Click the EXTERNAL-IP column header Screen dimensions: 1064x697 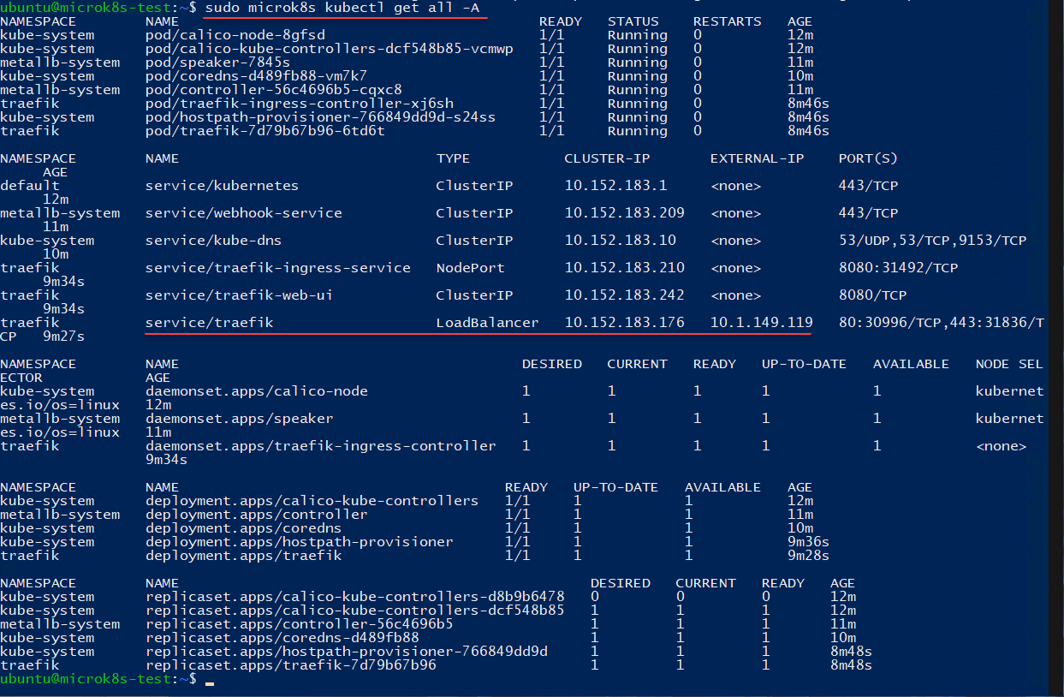[x=758, y=158]
